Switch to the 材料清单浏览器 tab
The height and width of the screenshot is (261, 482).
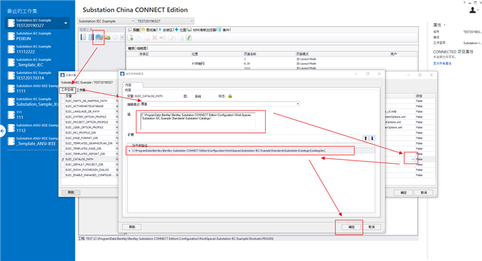[202, 30]
